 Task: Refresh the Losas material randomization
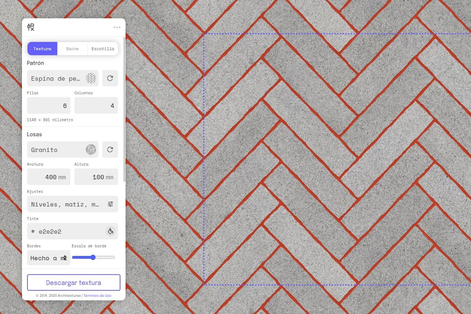coord(110,150)
